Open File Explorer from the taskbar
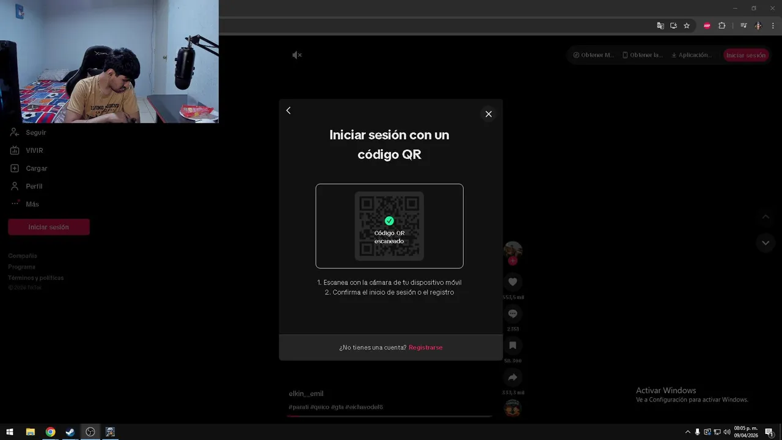The width and height of the screenshot is (782, 440). point(30,432)
